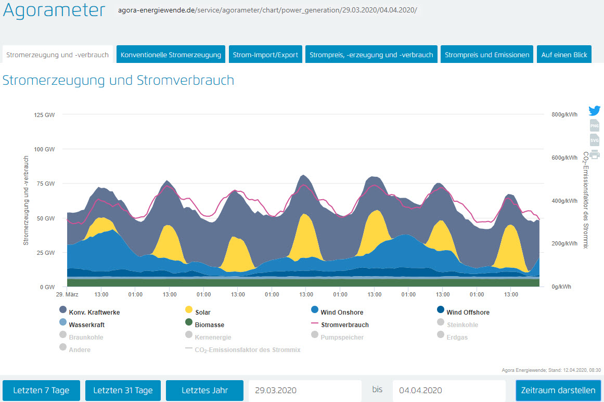
Task: Click the printer icon to print chart
Action: coord(594,154)
